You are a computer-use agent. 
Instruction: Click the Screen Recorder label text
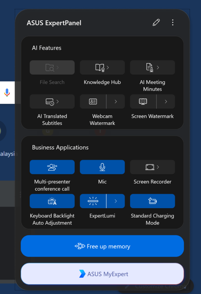152,182
